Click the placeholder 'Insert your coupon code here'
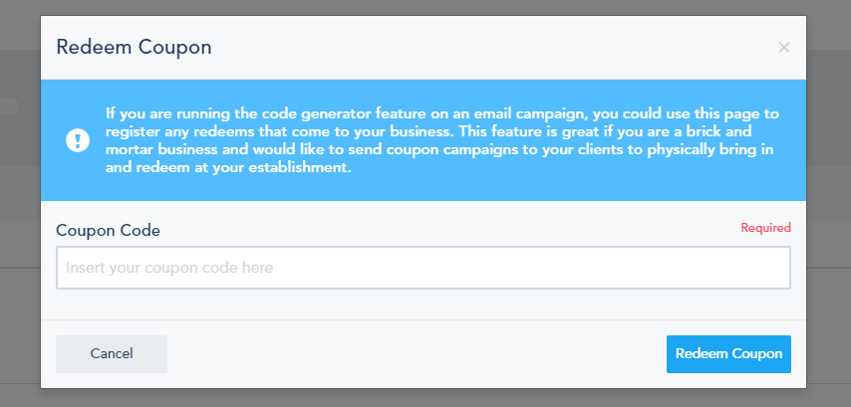The width and height of the screenshot is (851, 407). (169, 268)
